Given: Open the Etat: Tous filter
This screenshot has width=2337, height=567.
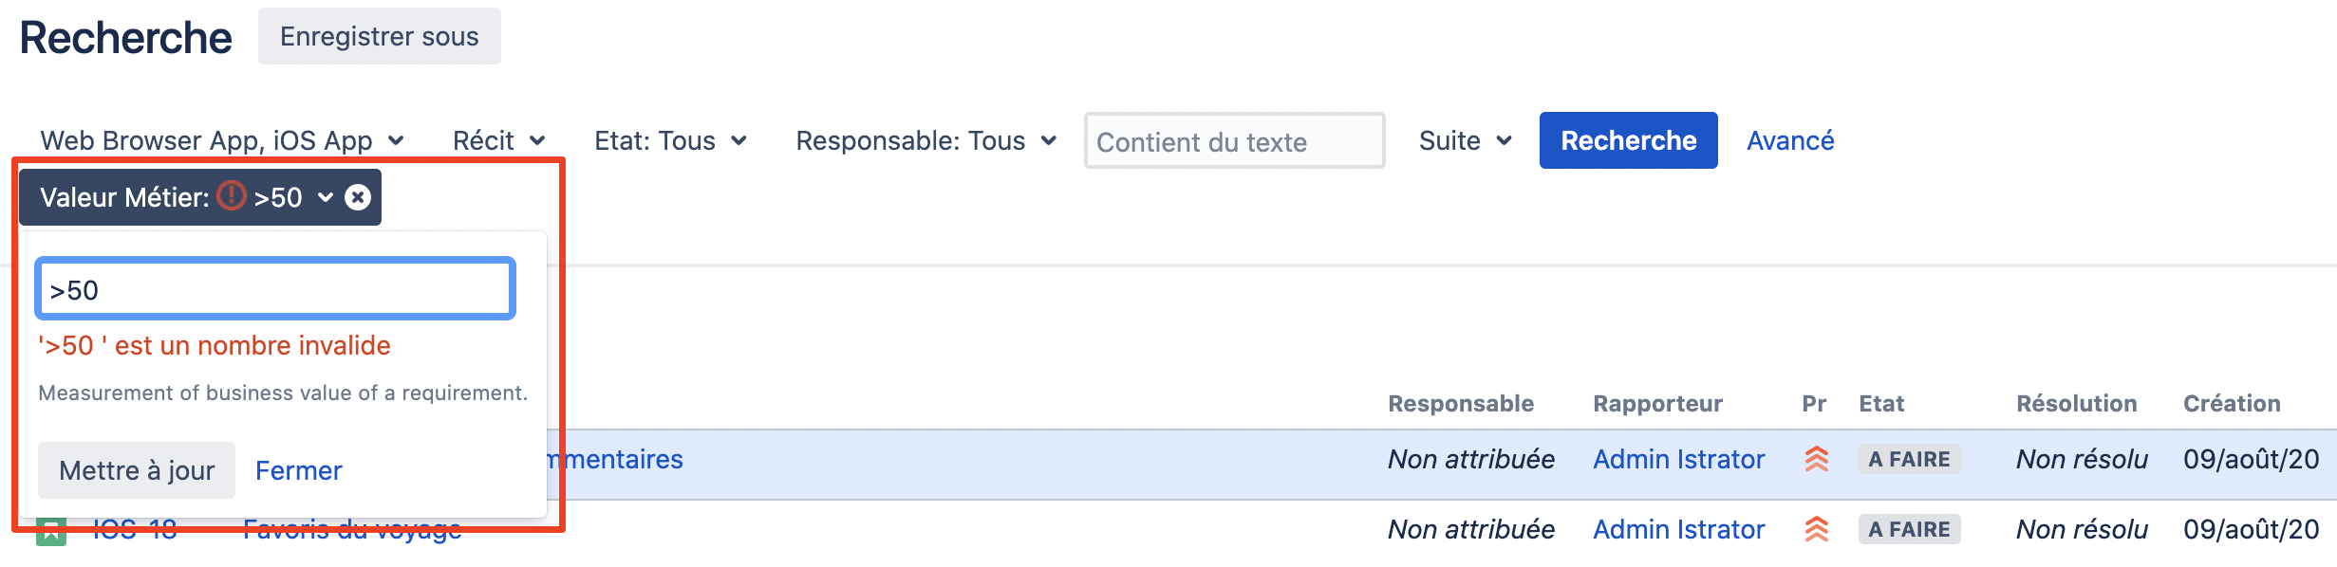Looking at the screenshot, I should point(670,141).
